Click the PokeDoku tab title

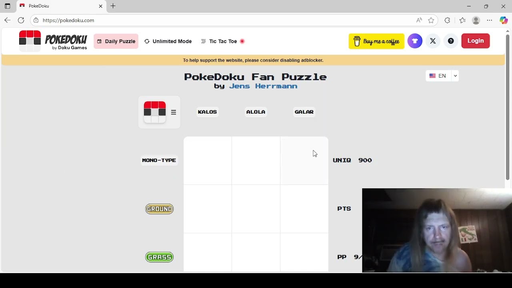(x=39, y=6)
